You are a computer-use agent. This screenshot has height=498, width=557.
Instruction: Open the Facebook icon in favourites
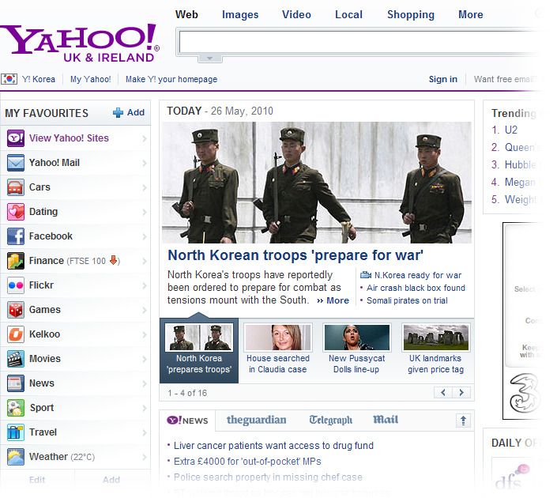16,236
